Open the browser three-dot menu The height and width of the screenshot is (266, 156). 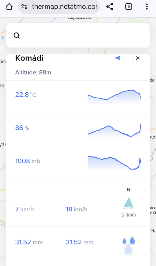click(x=147, y=7)
